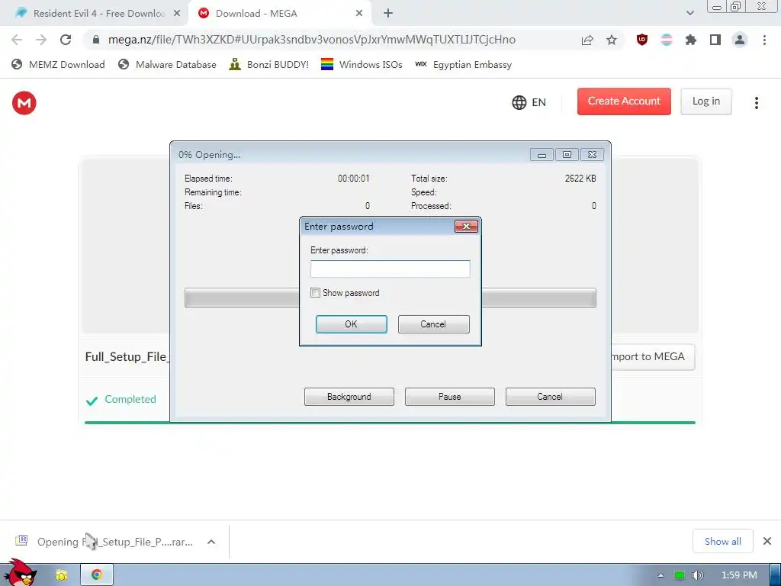Screen dimensions: 781x586
Task: Pause the archive opening operation
Action: (450, 397)
